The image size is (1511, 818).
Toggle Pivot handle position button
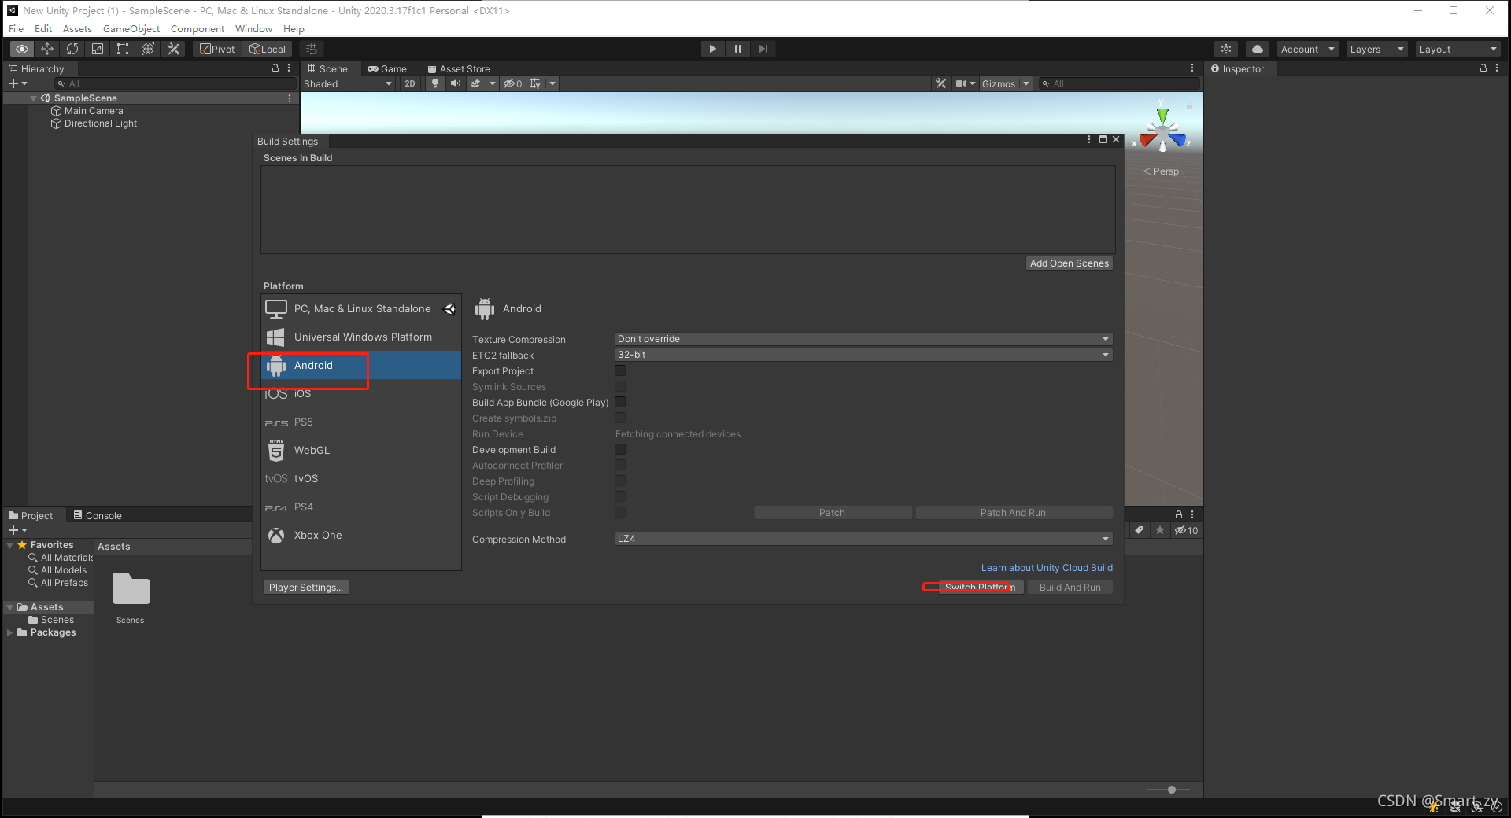click(217, 49)
